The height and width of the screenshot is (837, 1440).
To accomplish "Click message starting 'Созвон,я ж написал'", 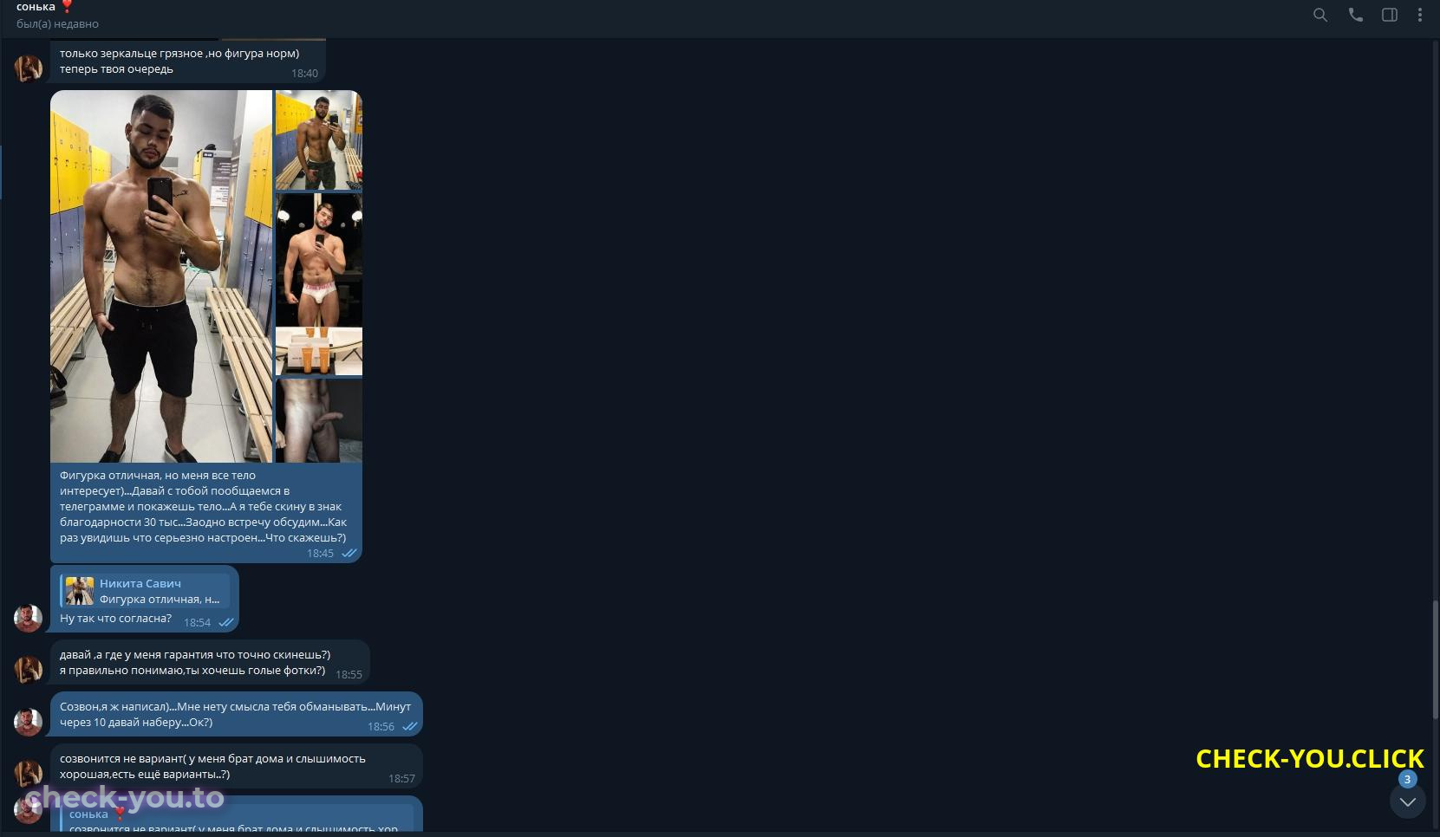I will click(235, 714).
